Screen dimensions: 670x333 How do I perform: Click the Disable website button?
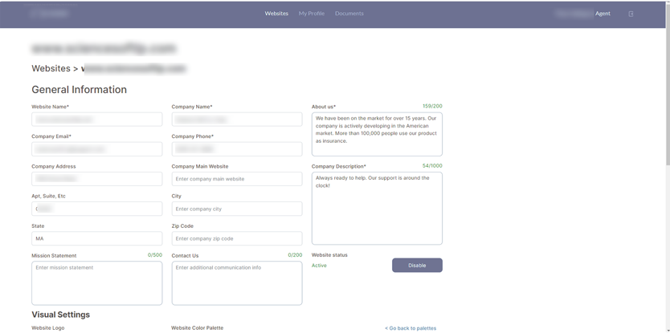pos(417,265)
